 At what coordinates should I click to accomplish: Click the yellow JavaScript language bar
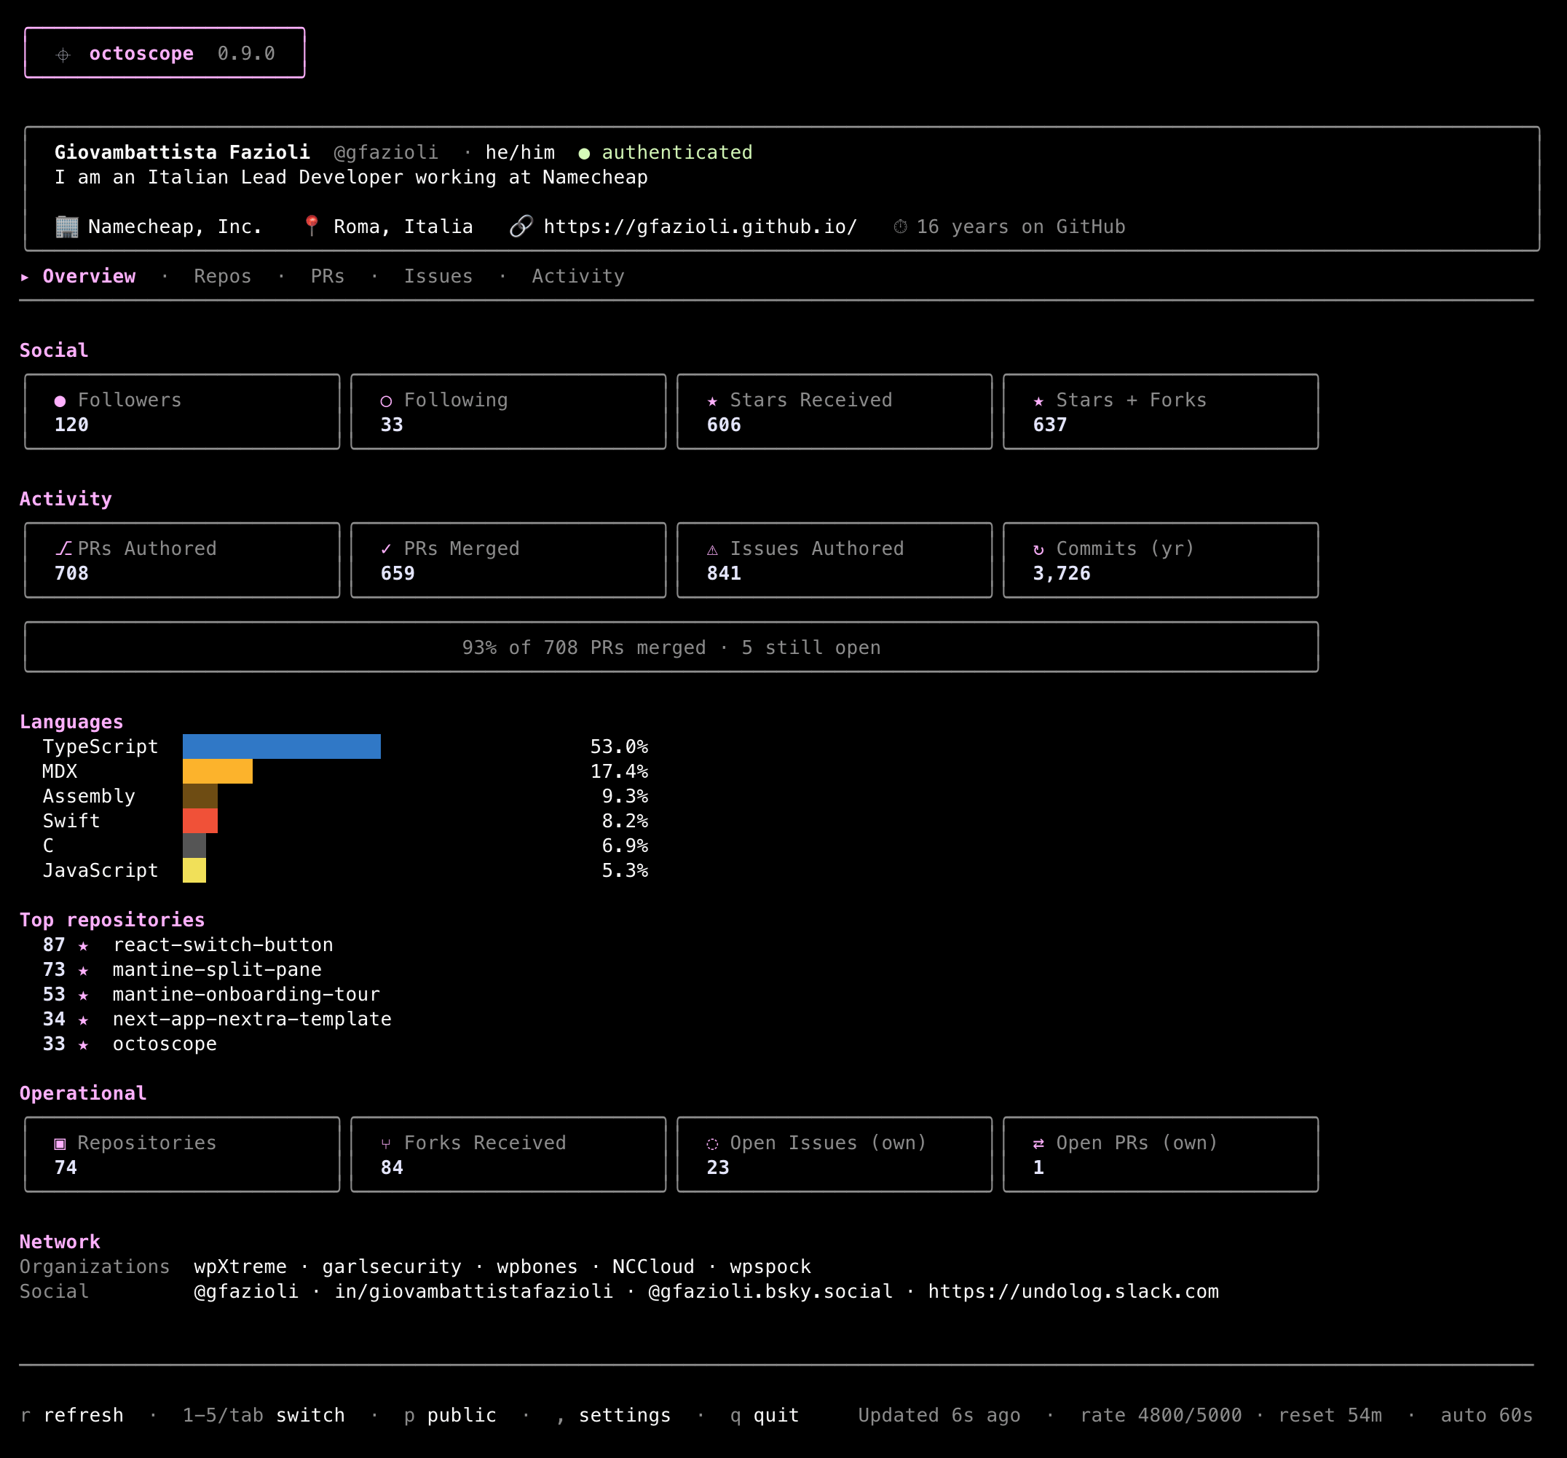click(x=194, y=870)
